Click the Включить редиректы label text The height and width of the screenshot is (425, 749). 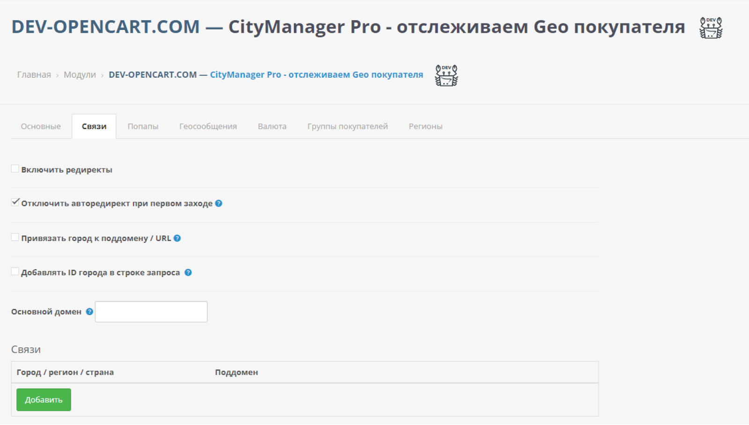pos(66,169)
